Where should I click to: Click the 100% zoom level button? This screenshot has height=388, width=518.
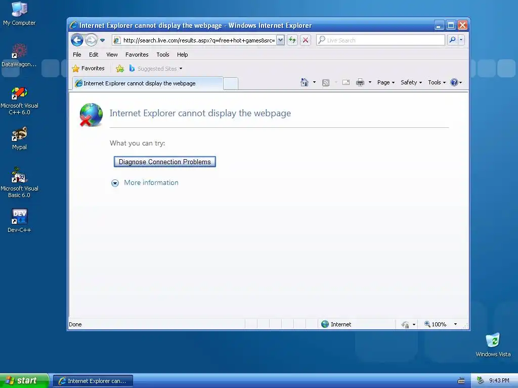coord(436,324)
